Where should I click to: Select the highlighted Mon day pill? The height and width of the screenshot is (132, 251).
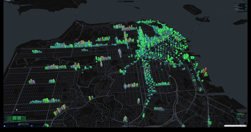point(19,125)
